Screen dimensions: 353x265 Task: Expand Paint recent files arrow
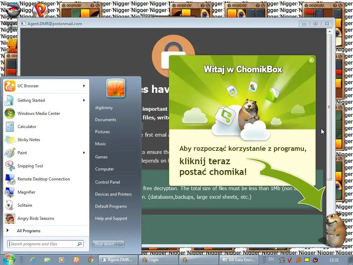84,153
